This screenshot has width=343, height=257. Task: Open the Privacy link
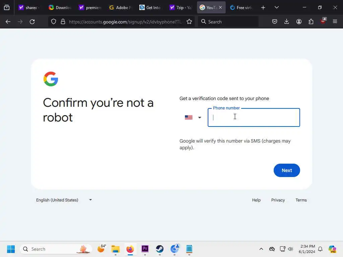pos(278,200)
